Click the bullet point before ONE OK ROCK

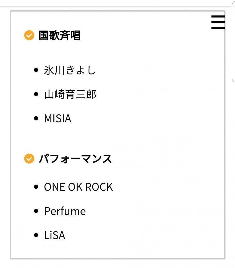pyautogui.click(x=36, y=187)
